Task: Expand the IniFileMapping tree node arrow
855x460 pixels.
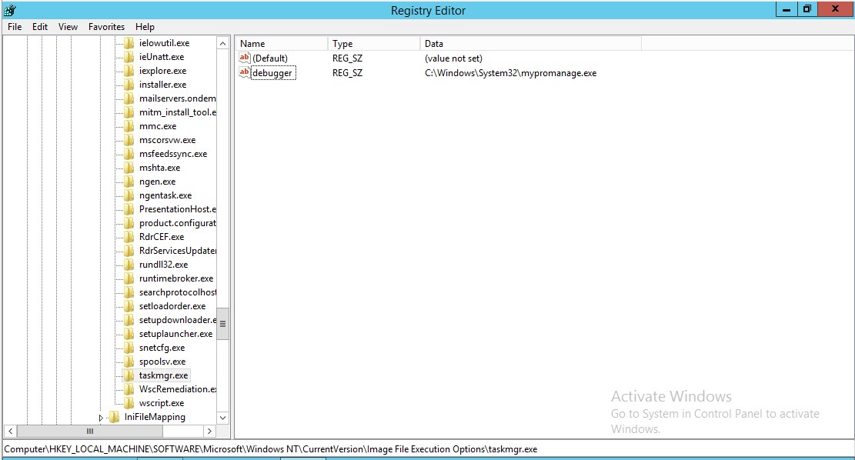Action: (x=101, y=417)
